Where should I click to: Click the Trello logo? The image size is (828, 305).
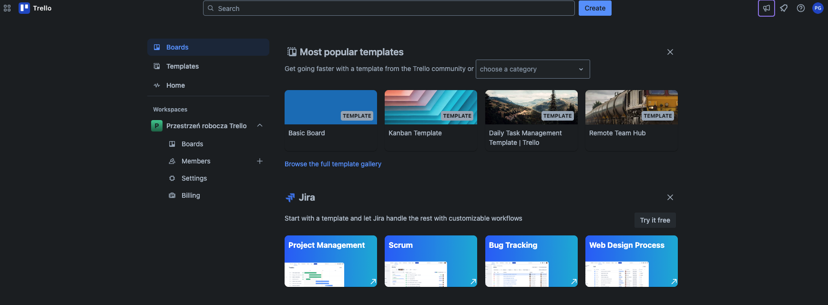[x=35, y=8]
